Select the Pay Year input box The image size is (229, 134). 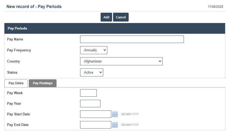[90, 104]
